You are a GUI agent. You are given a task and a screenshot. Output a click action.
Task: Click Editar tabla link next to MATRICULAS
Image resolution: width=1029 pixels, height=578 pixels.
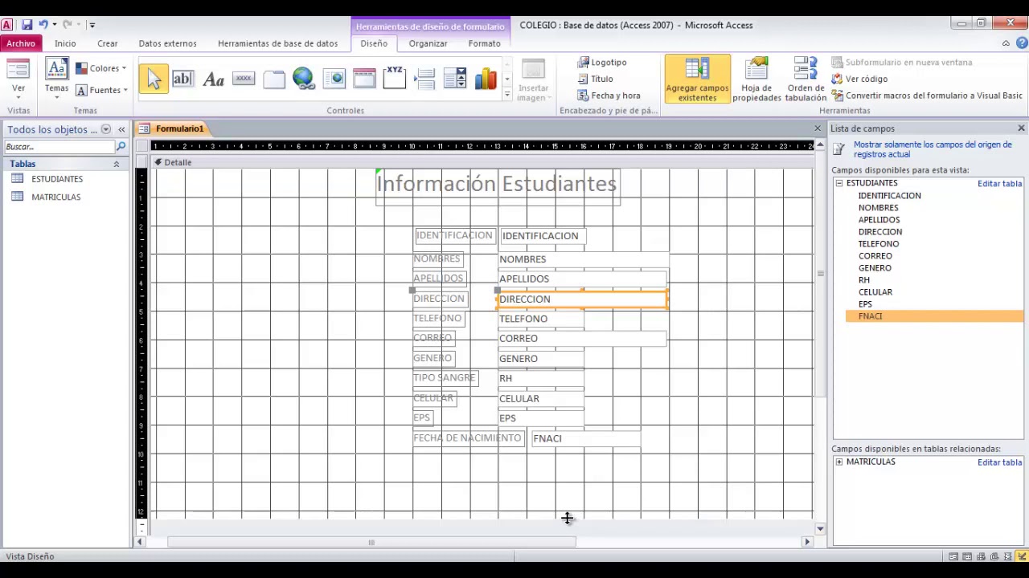999,462
